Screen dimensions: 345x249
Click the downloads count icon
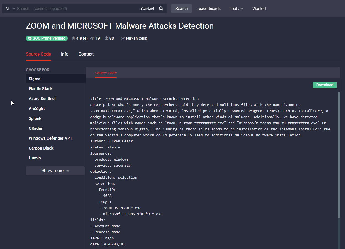pos(106,38)
